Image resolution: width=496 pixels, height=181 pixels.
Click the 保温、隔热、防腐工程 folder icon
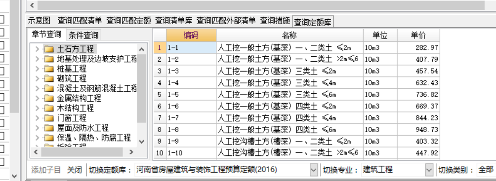(49, 138)
